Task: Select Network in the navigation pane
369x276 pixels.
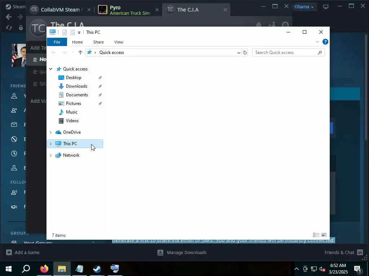Action: pos(71,155)
